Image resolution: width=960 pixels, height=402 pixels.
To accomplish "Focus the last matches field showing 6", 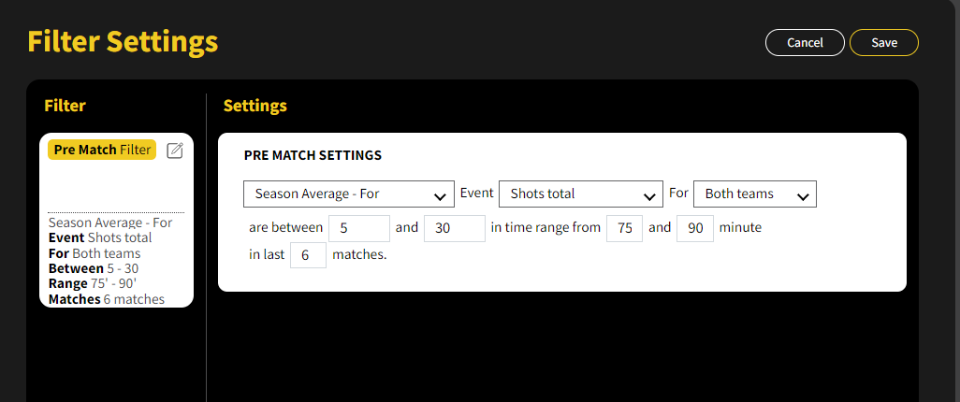I will point(308,255).
